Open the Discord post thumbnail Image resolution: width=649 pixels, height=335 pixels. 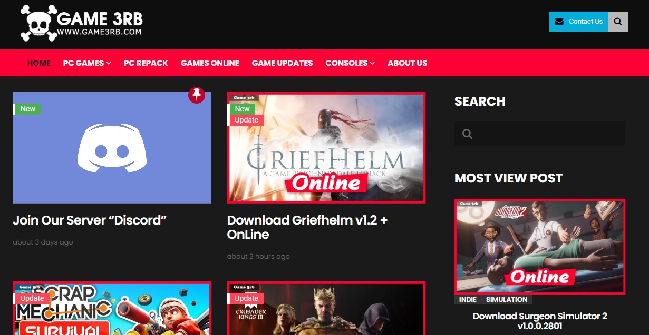click(x=112, y=148)
